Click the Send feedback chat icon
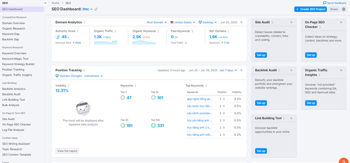350x163 pixels. (325, 3)
